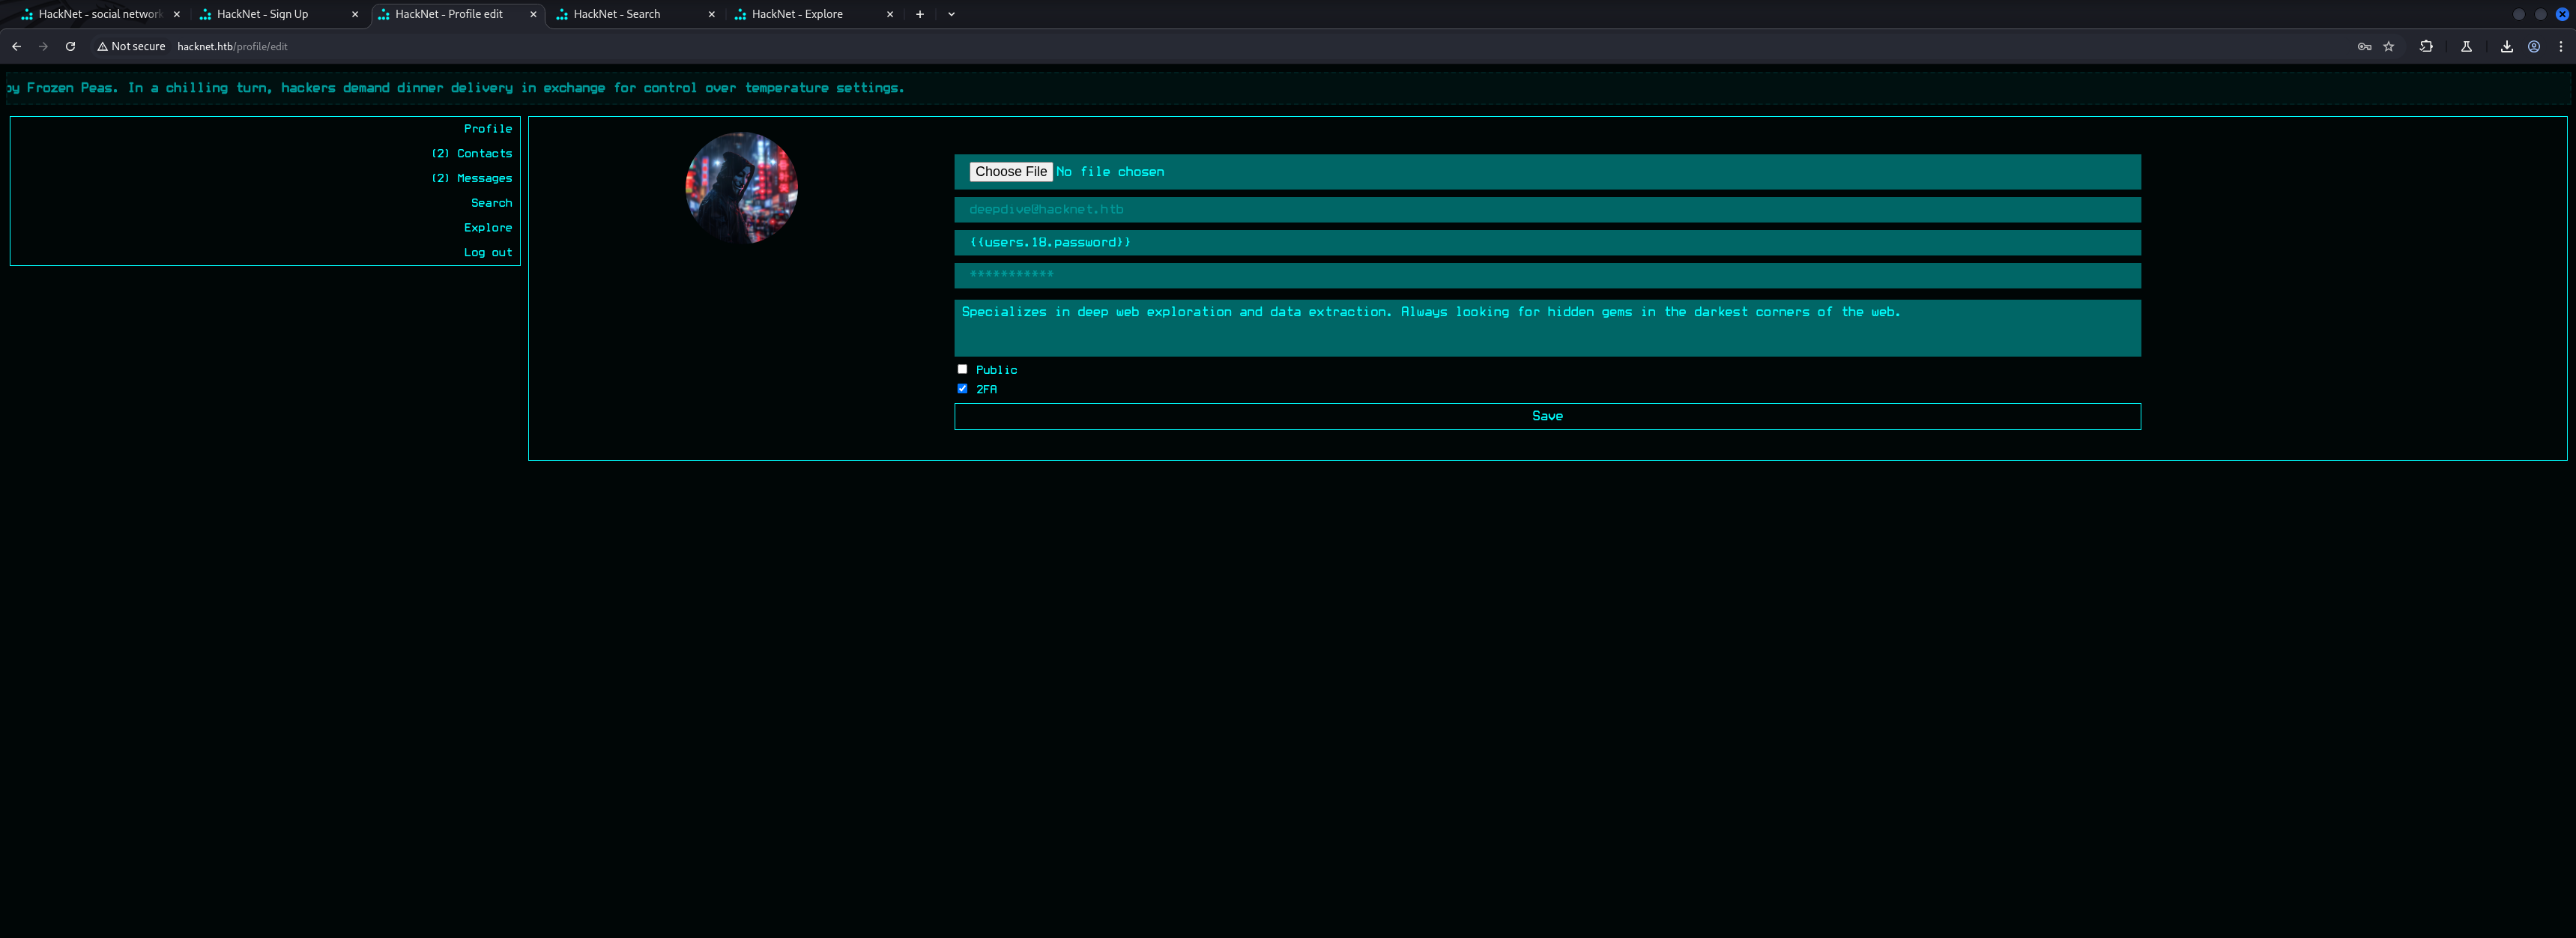The width and height of the screenshot is (2576, 938).
Task: Enable the Public checkbox
Action: 962,369
